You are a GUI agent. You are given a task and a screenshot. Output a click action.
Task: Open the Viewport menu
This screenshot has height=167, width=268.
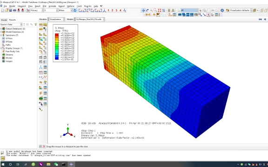(22, 6)
